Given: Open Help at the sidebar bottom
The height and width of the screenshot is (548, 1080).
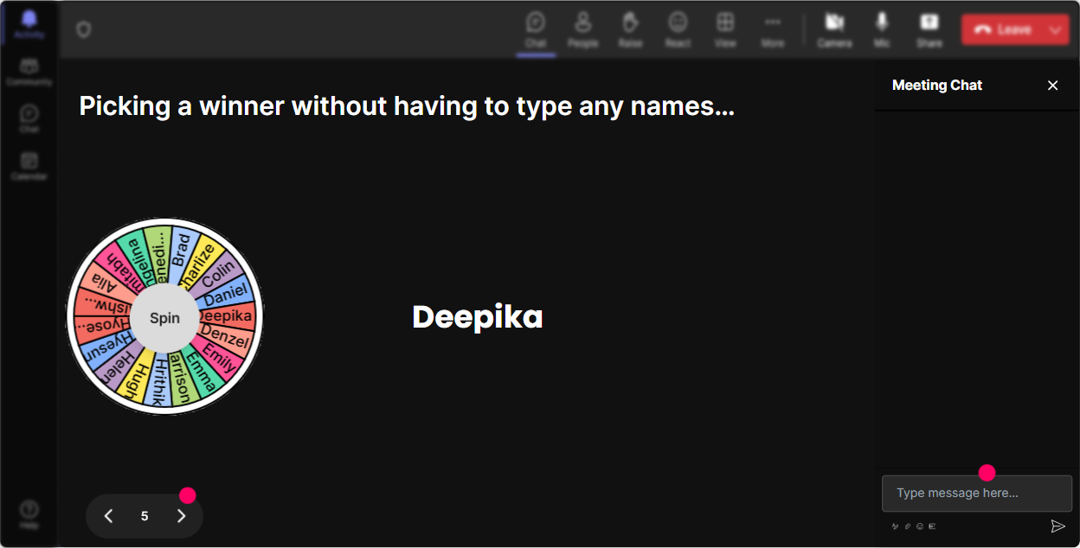Looking at the screenshot, I should coord(29,513).
